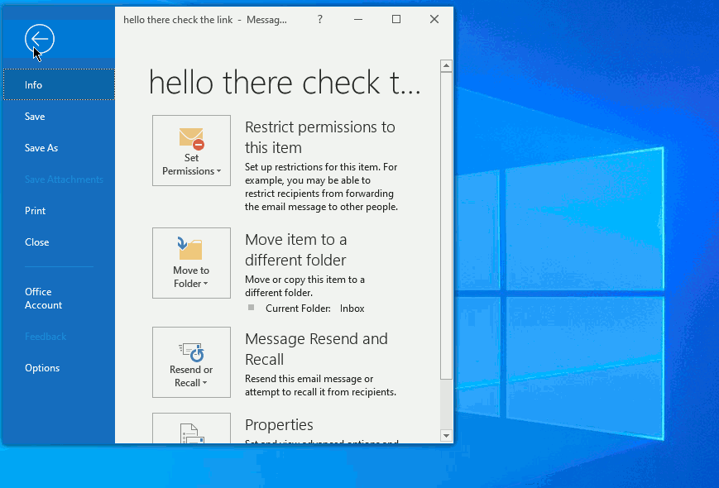Click the message title heading text
The width and height of the screenshot is (719, 488).
[284, 83]
